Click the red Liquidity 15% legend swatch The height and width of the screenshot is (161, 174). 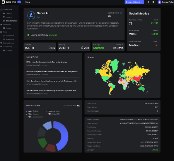(x=47, y=114)
